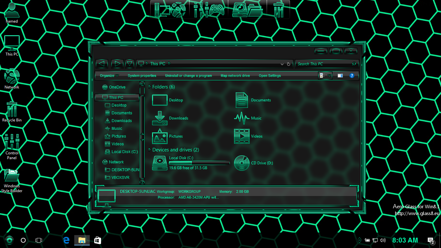Expand the Organize dropdown menu

pyautogui.click(x=109, y=76)
